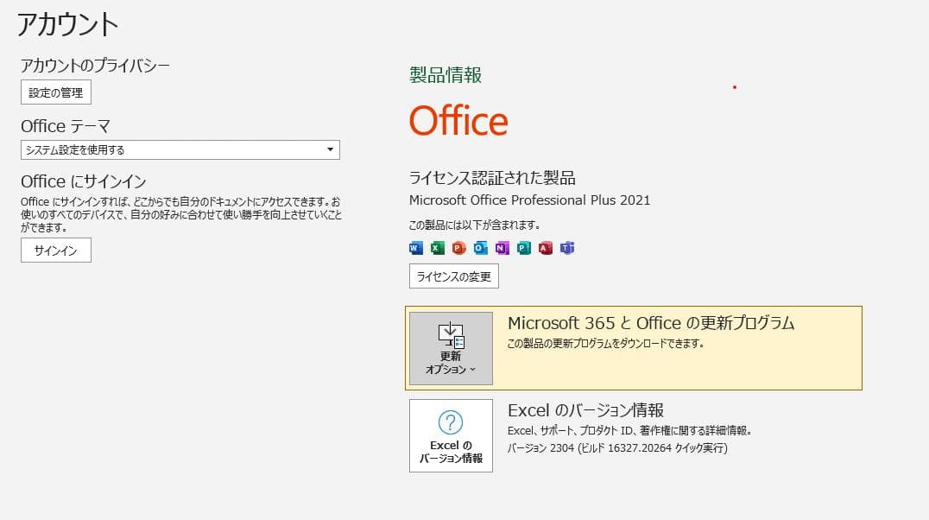
Task: Click the 更新オプション button
Action: [450, 350]
